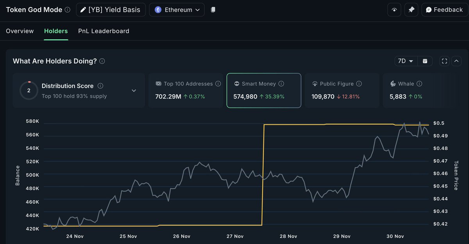Click the 109,870 Public Figure value

click(x=324, y=96)
